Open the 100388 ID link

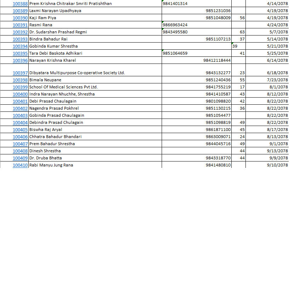[20, 4]
